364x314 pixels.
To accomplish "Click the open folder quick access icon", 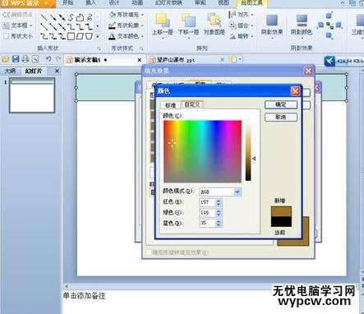I will point(5,59).
